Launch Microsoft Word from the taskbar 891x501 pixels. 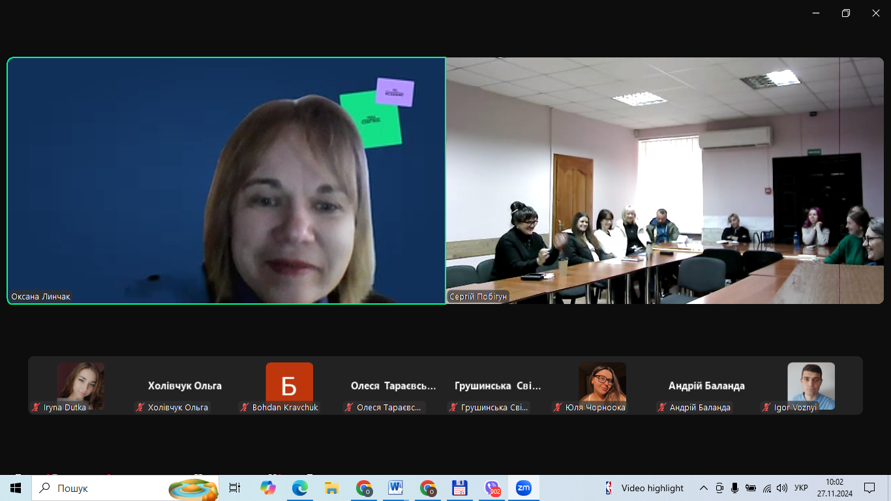pos(395,488)
